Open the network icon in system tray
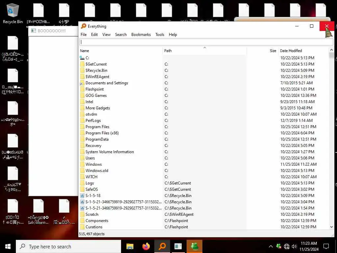The image size is (337, 253). point(287,246)
